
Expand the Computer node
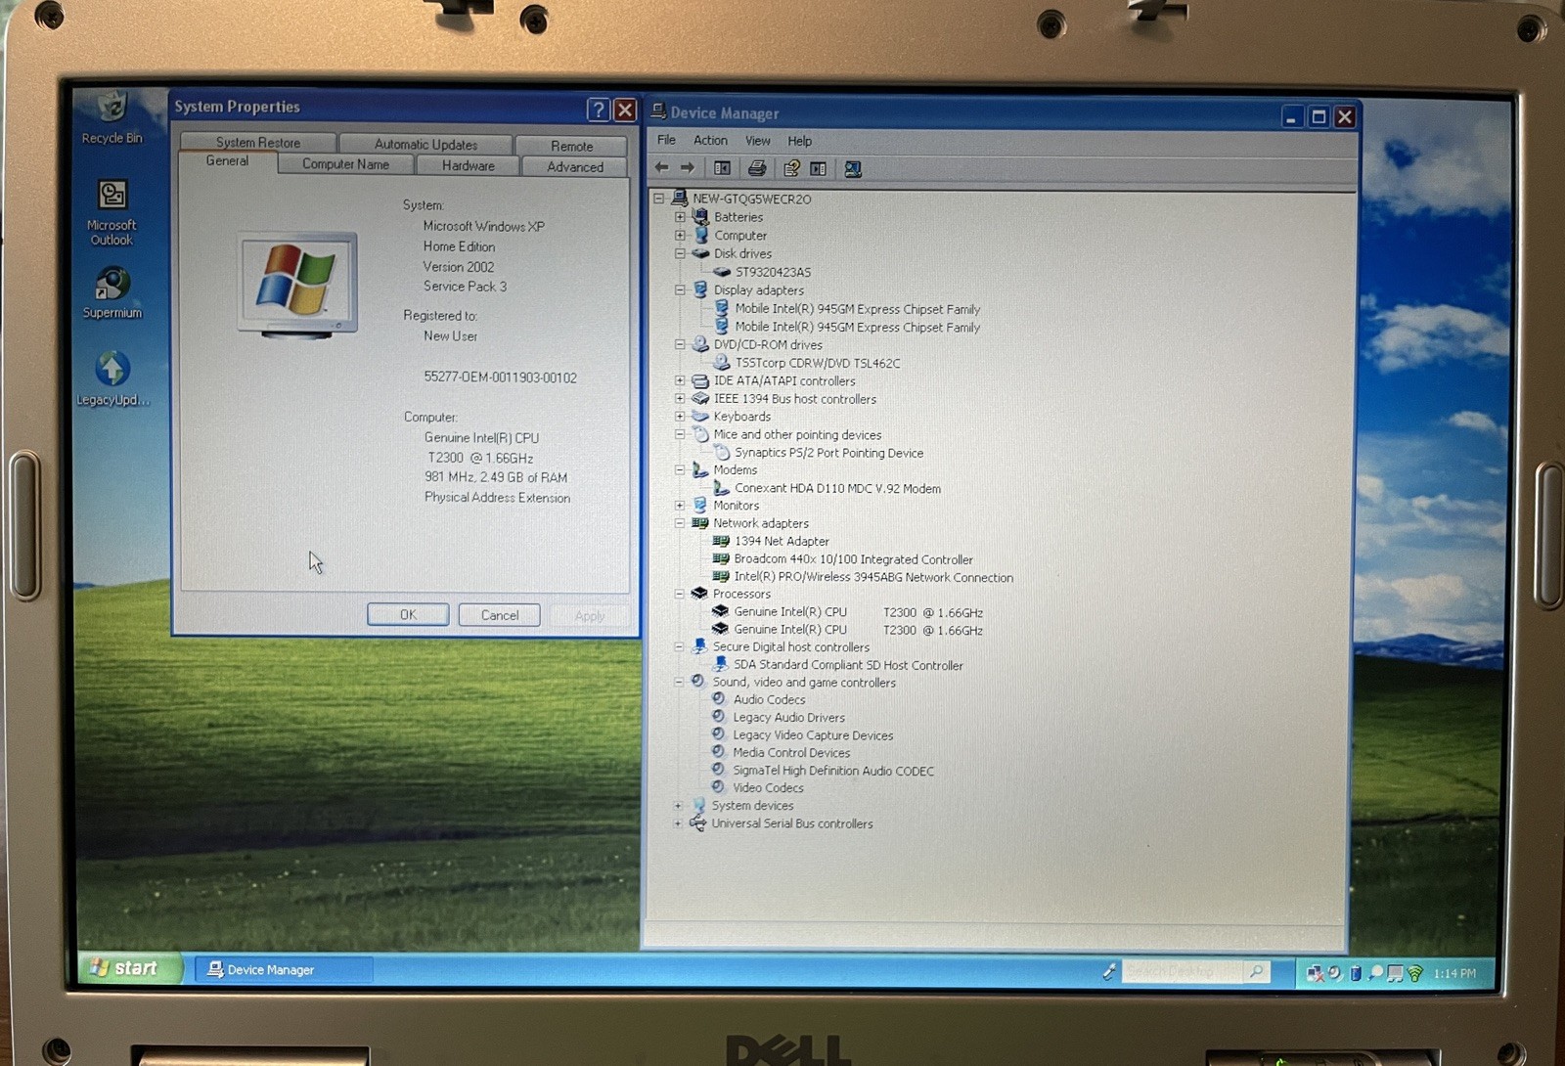[x=680, y=236]
